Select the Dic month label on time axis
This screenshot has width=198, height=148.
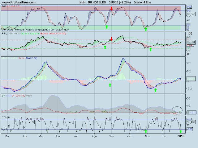tap(164, 136)
